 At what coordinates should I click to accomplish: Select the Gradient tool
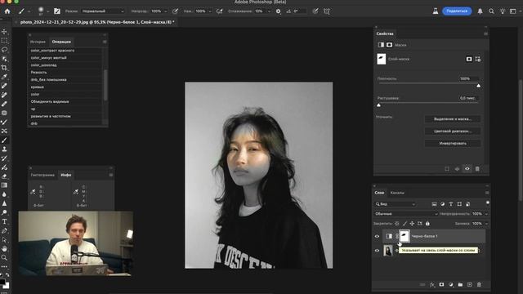pyautogui.click(x=4, y=185)
